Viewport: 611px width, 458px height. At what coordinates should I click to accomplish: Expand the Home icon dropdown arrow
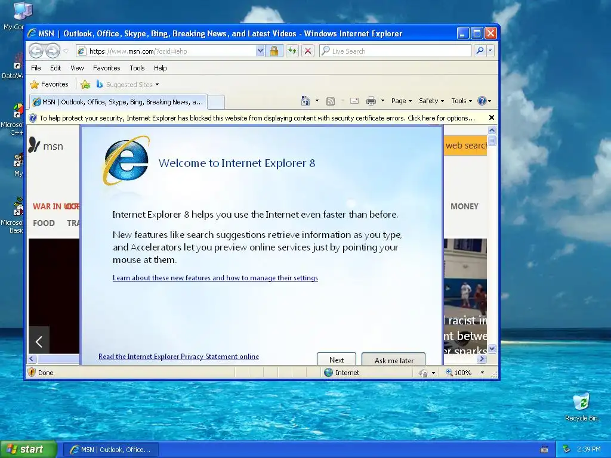pyautogui.click(x=317, y=101)
